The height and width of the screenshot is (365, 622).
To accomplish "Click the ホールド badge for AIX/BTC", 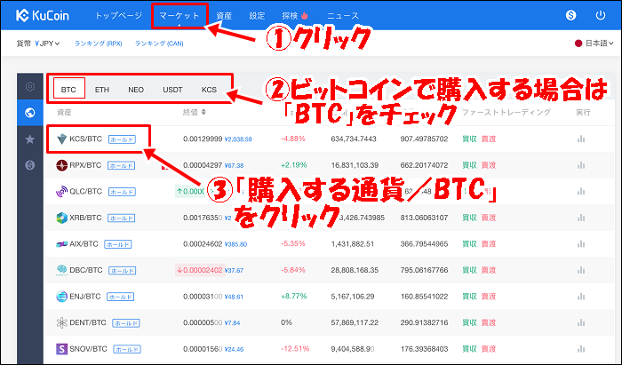I will (118, 244).
